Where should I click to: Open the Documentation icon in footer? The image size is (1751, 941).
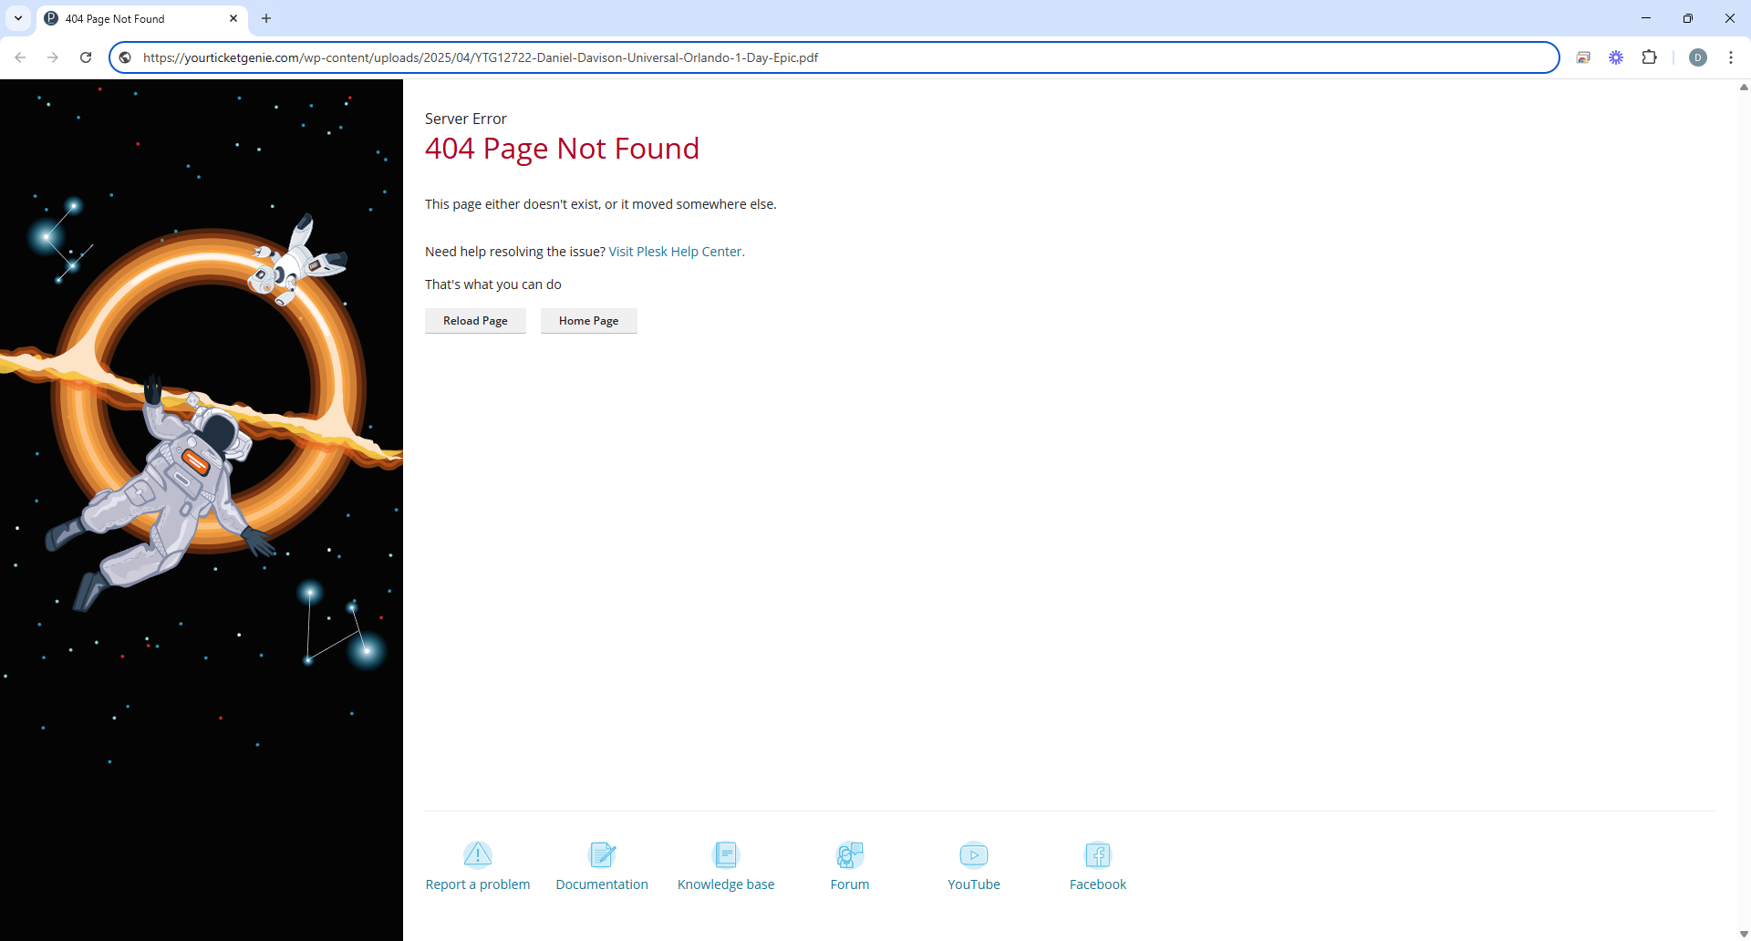pos(602,854)
